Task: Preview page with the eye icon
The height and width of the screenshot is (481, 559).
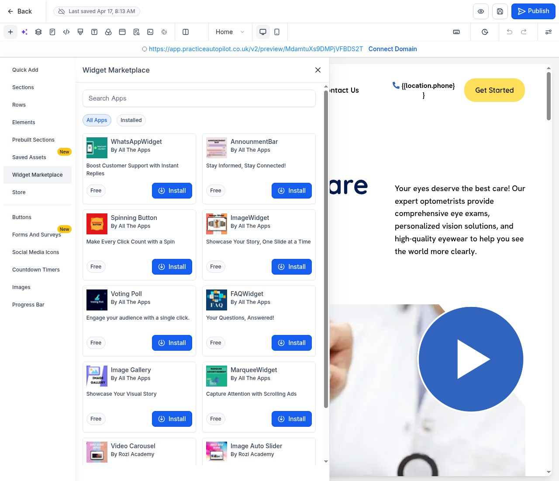Action: click(481, 11)
